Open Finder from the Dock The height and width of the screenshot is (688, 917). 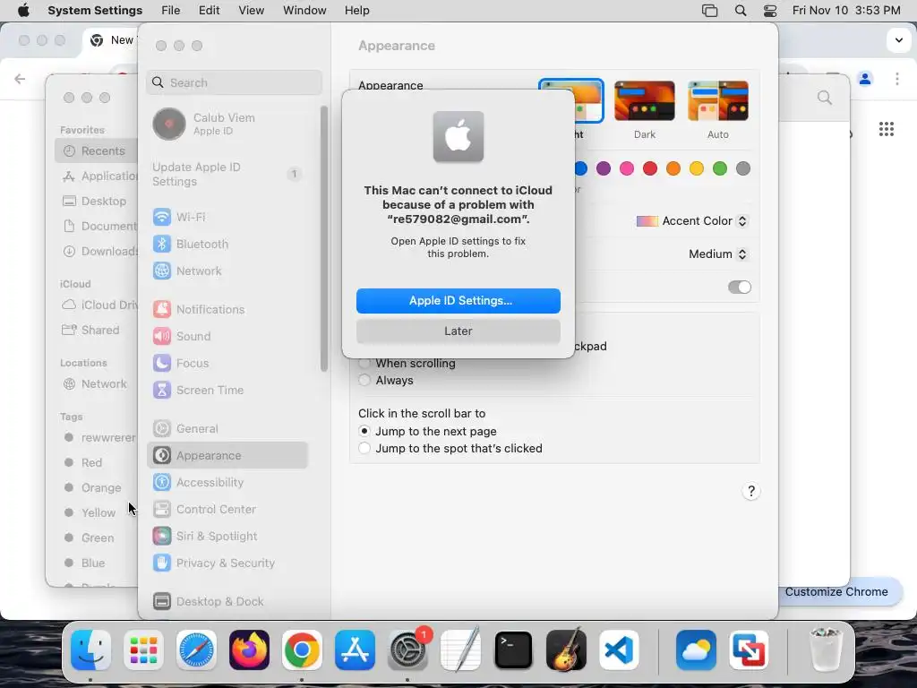90,650
